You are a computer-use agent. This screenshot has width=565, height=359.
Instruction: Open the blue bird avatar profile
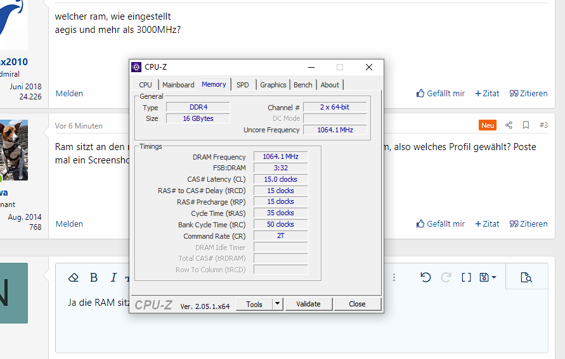point(14,23)
